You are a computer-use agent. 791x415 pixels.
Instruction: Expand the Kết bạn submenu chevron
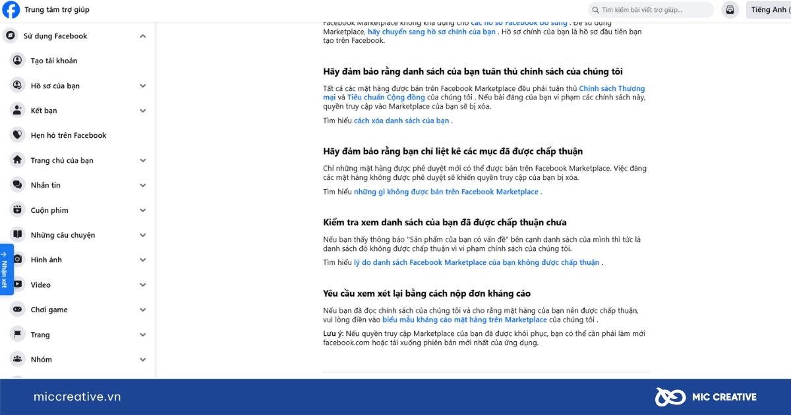[x=143, y=111]
